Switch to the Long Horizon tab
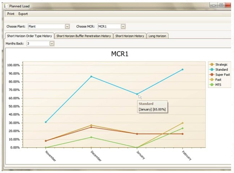This screenshot has width=234, height=173. (x=158, y=36)
